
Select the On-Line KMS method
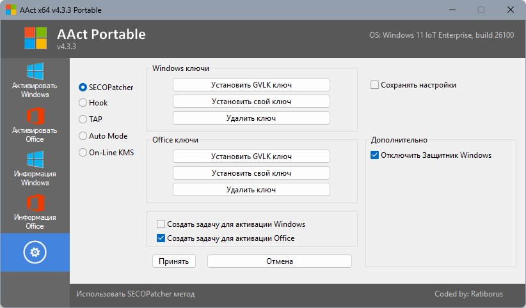pos(83,152)
